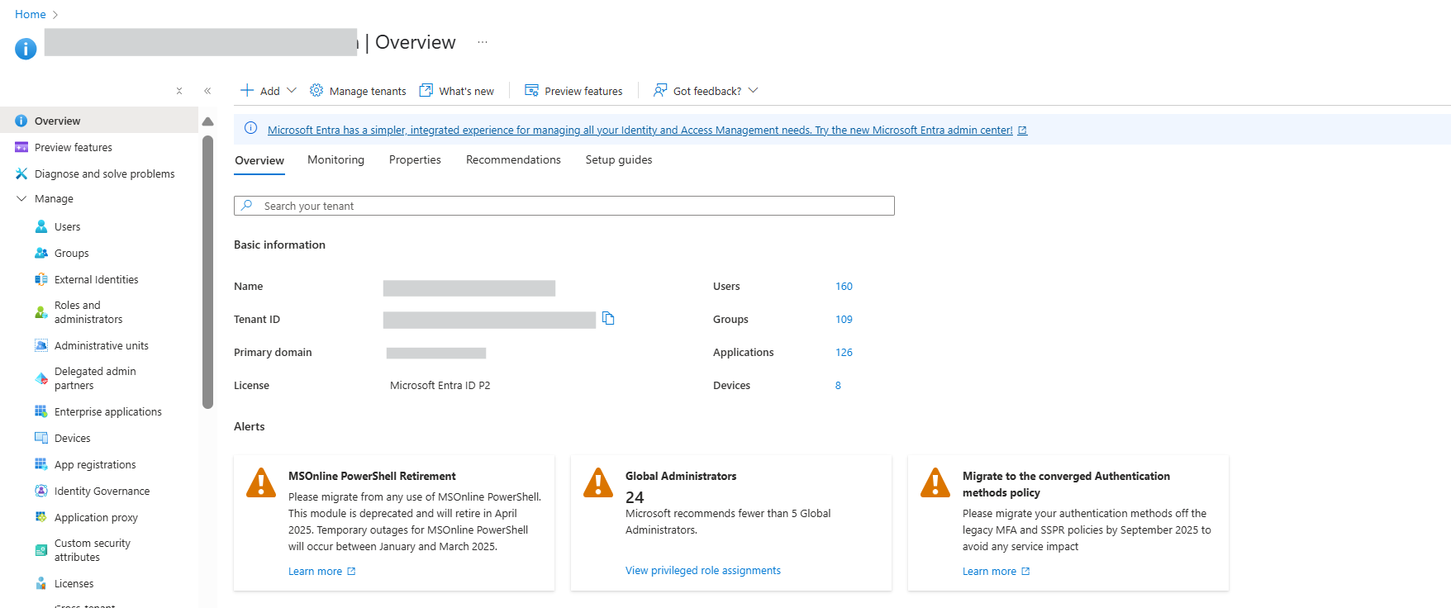Click the Groups icon in sidebar

click(41, 253)
